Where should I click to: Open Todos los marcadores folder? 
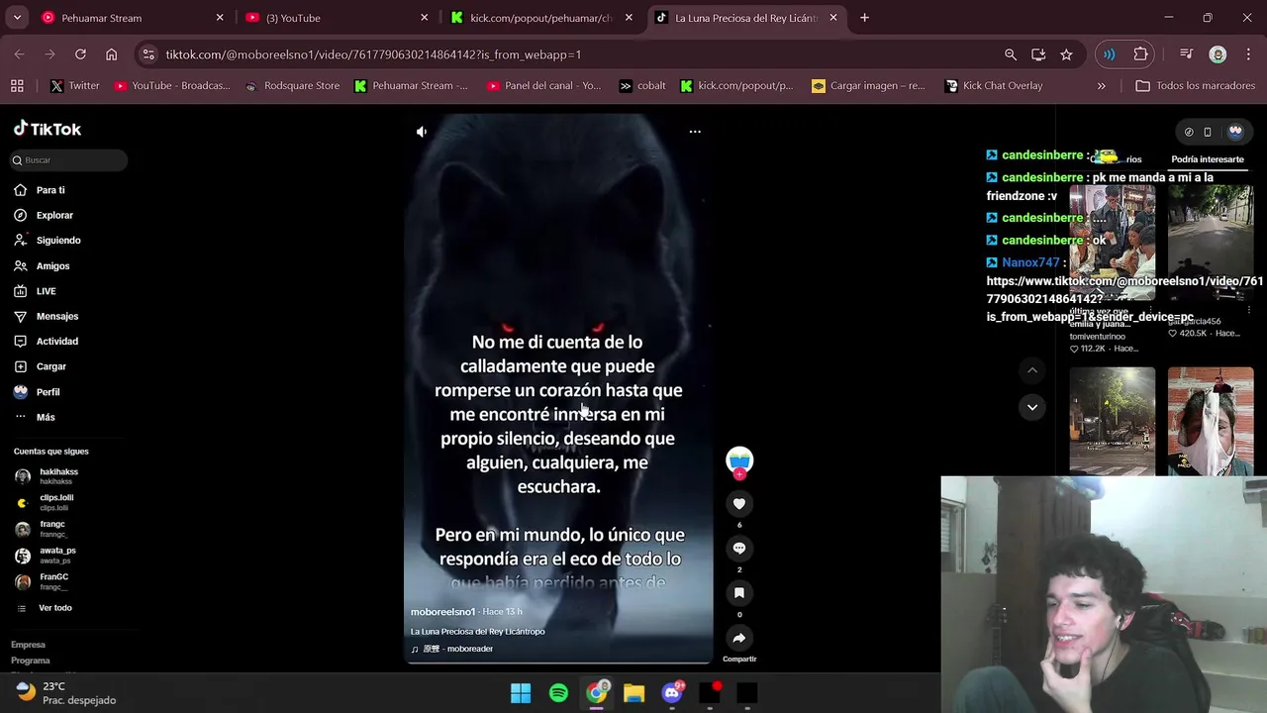pos(1195,86)
